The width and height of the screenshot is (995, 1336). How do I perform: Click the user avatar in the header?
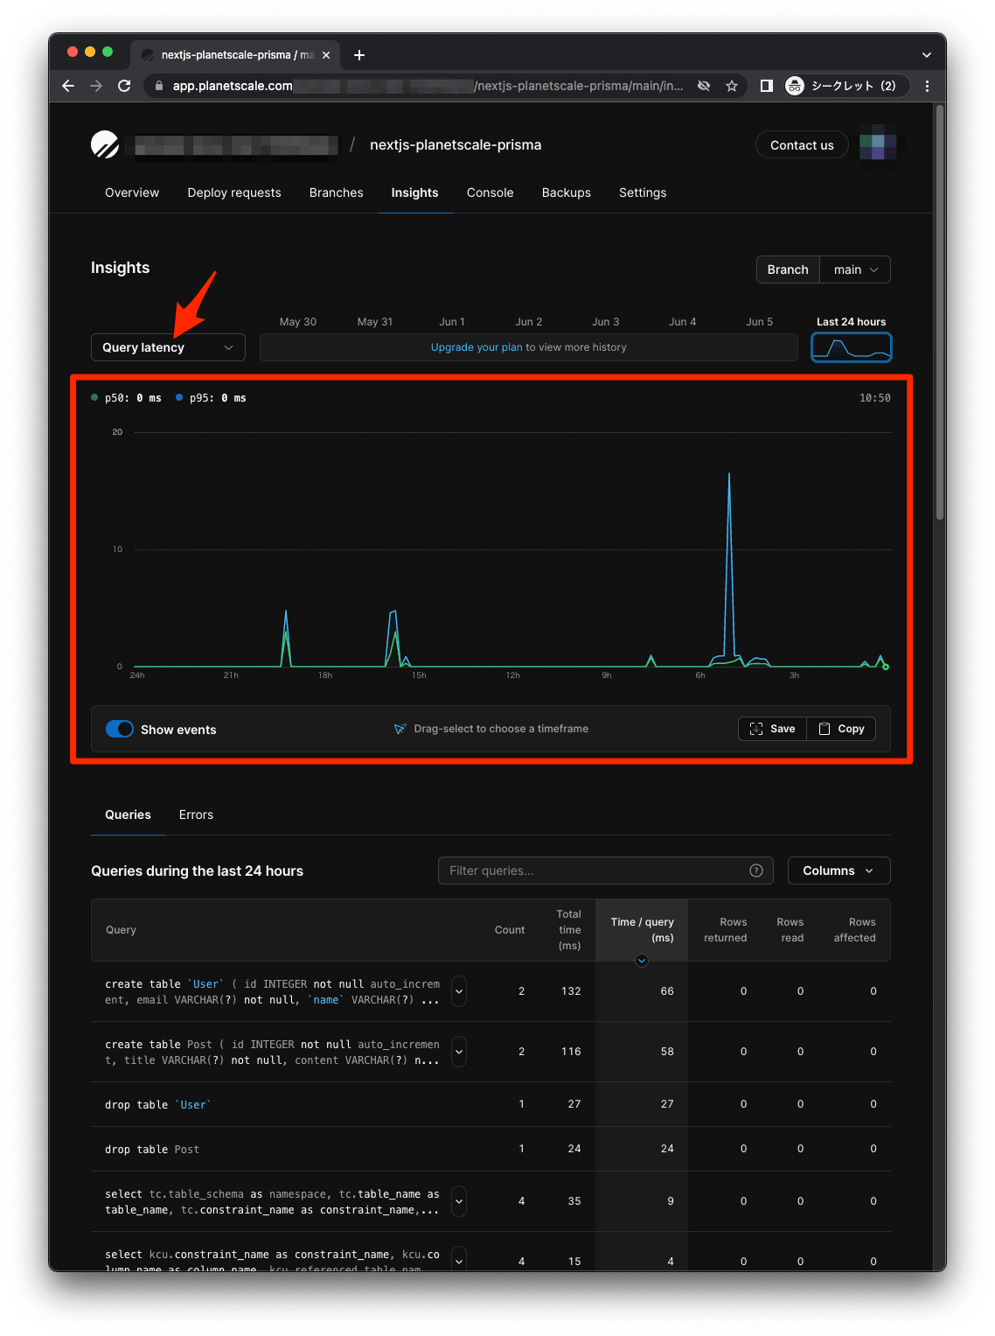pos(878,144)
